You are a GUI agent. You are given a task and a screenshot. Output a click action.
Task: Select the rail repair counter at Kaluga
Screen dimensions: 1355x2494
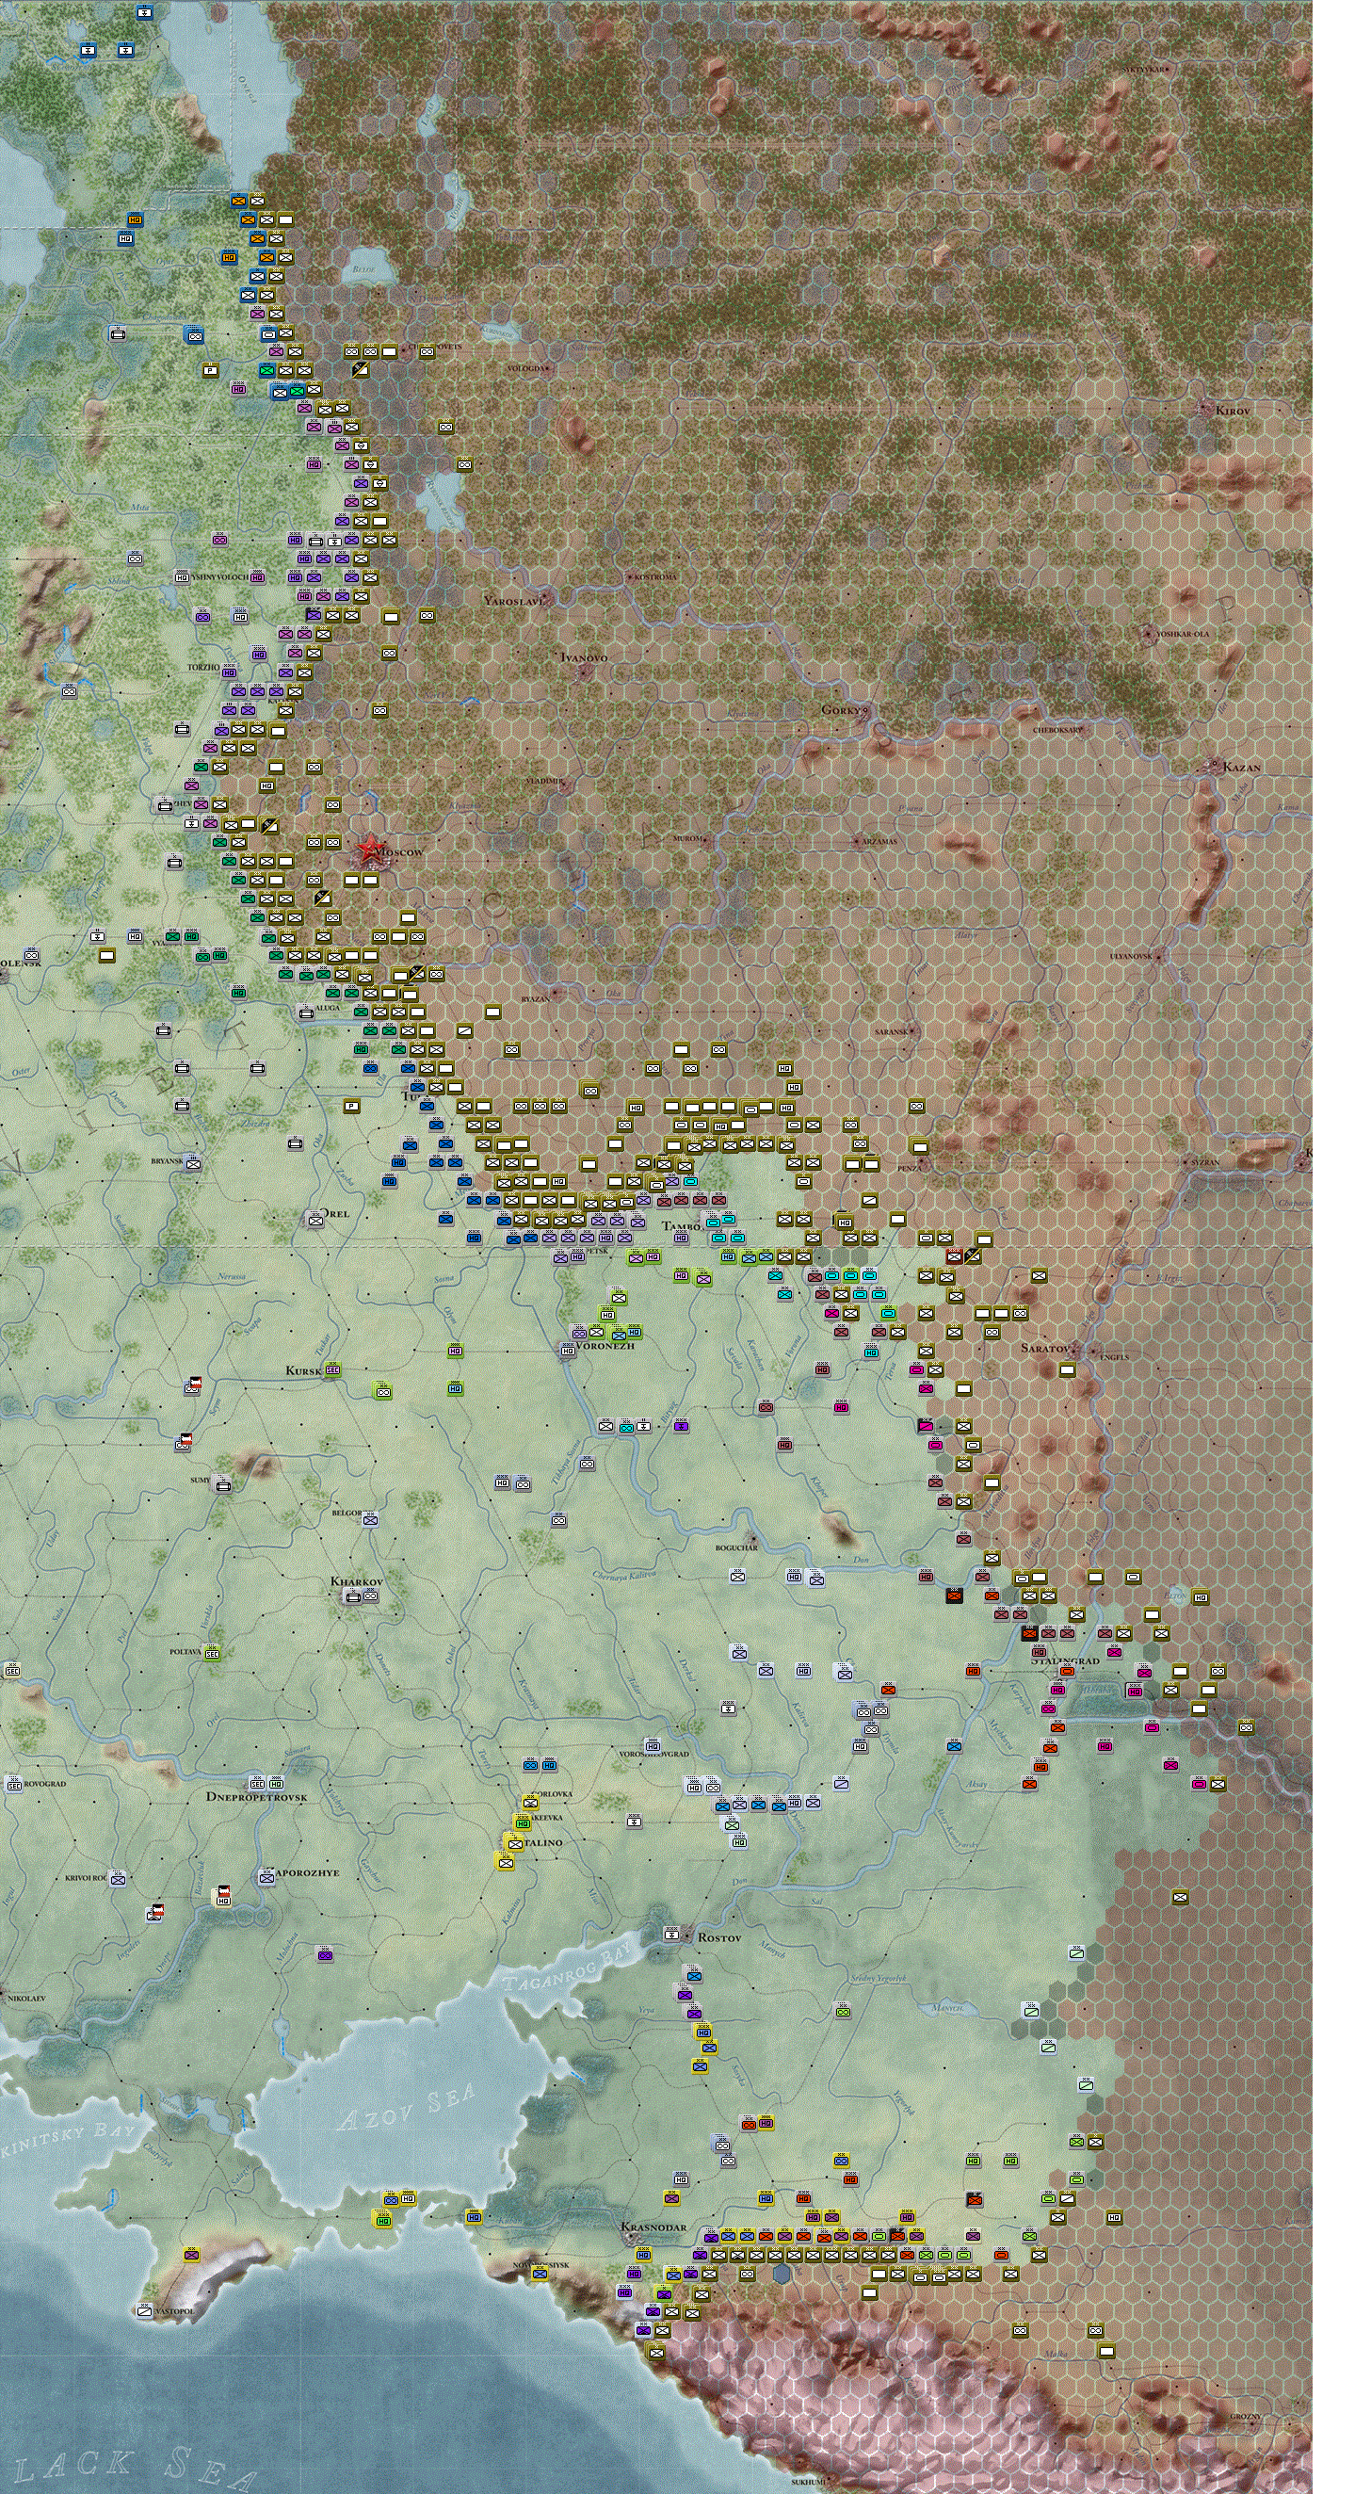(x=306, y=1012)
